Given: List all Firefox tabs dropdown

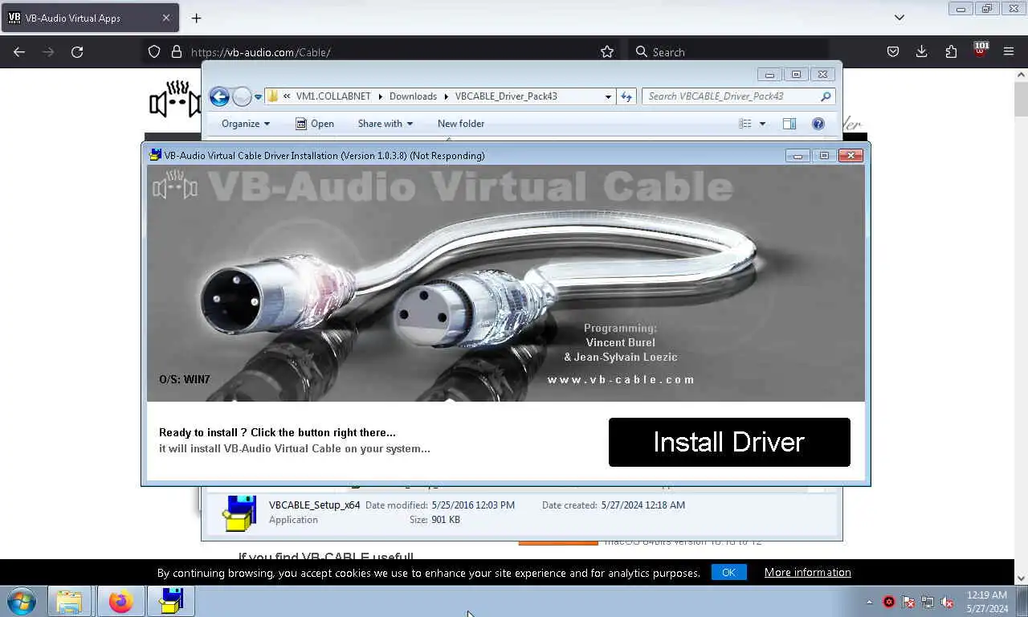Looking at the screenshot, I should tap(899, 18).
